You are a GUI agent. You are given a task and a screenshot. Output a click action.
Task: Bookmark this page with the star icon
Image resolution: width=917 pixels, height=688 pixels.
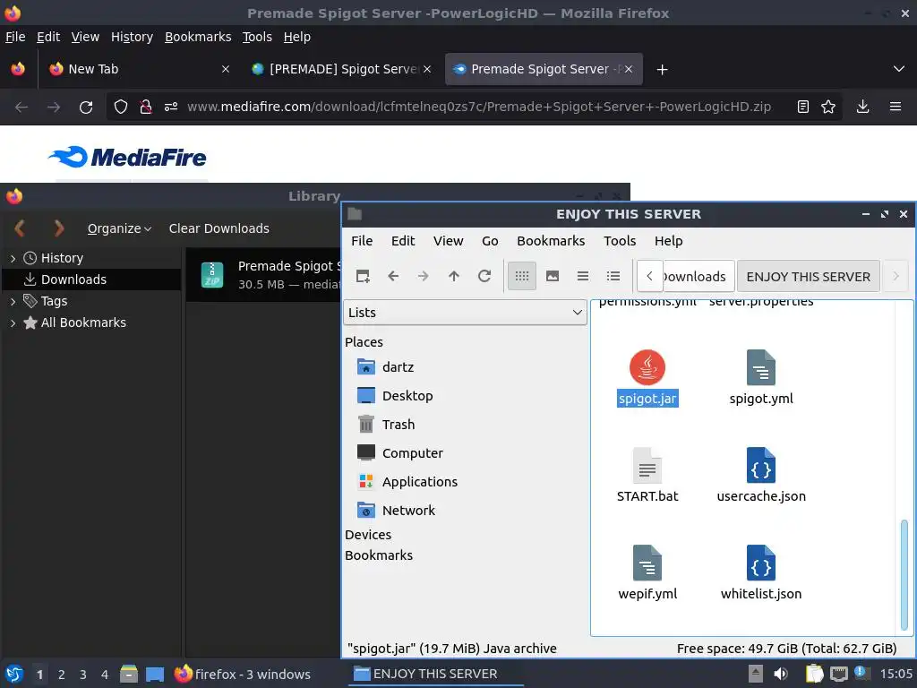point(828,107)
